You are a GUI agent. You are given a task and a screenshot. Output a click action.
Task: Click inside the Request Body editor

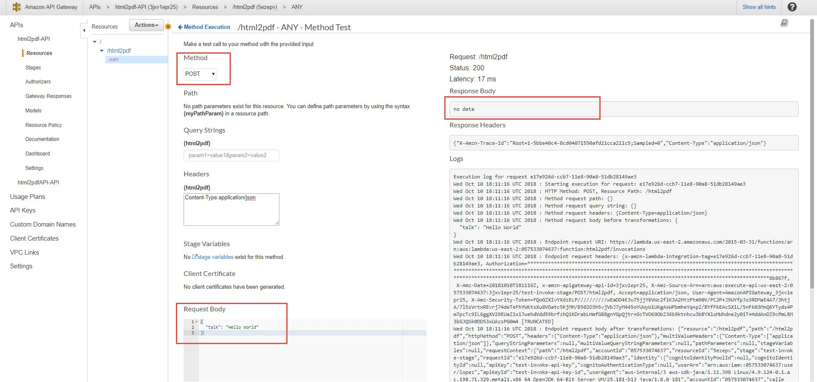[305, 350]
